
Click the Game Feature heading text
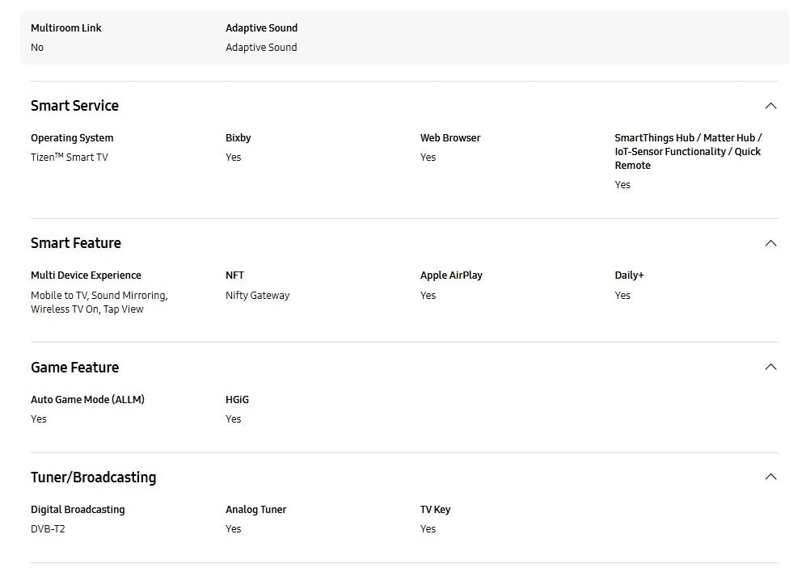[x=74, y=368]
